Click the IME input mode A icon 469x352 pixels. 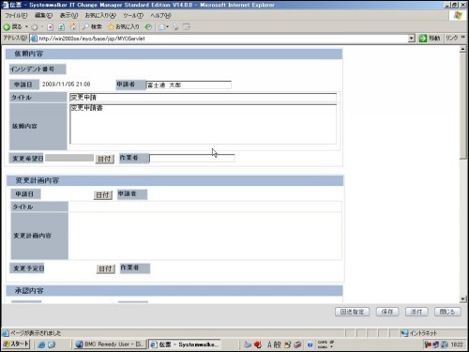tap(269, 344)
